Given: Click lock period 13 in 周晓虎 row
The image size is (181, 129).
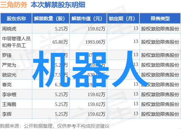Looking at the screenshot, I should [x=136, y=28].
